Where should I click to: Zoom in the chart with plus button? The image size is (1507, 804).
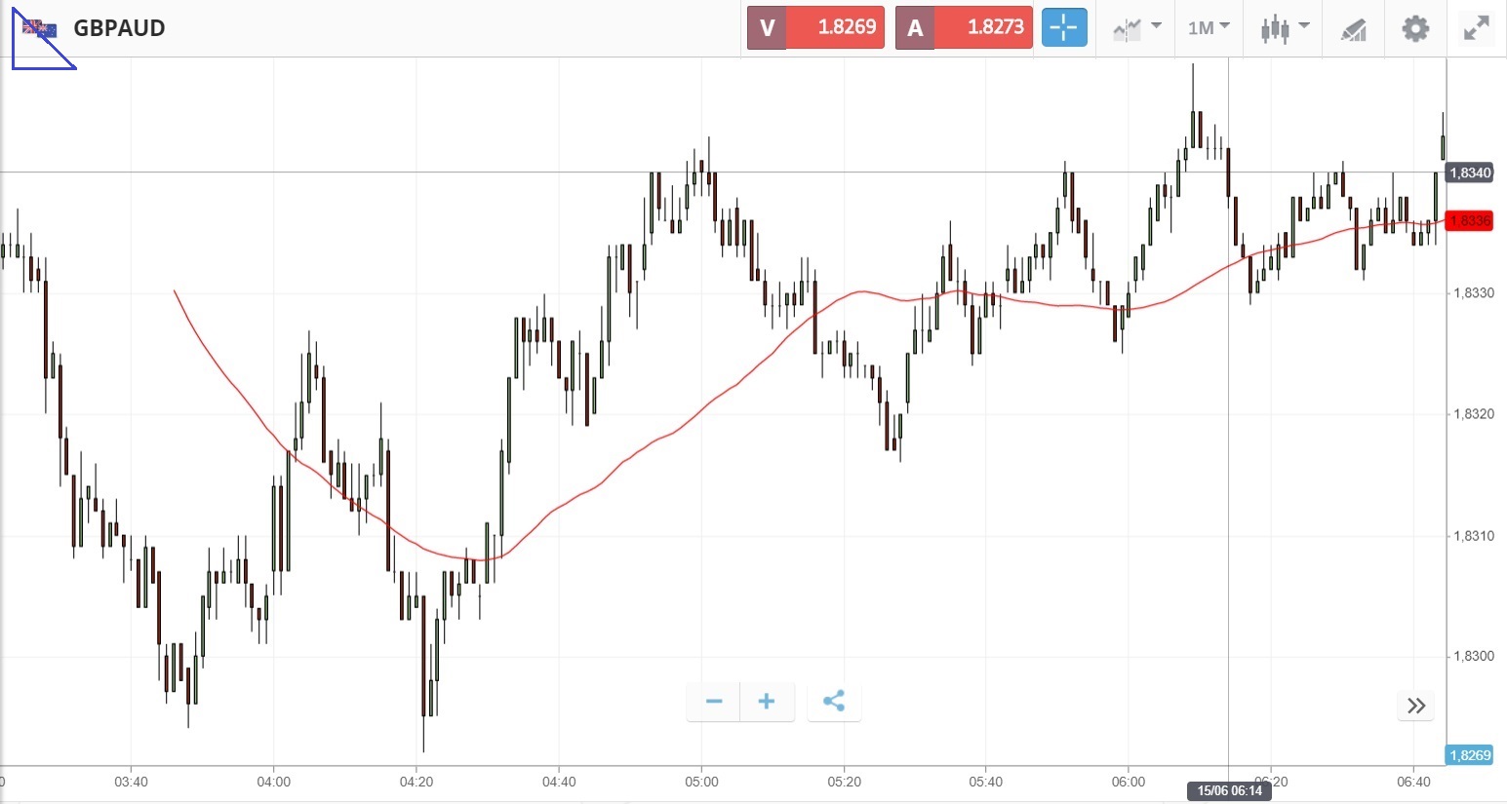[767, 702]
